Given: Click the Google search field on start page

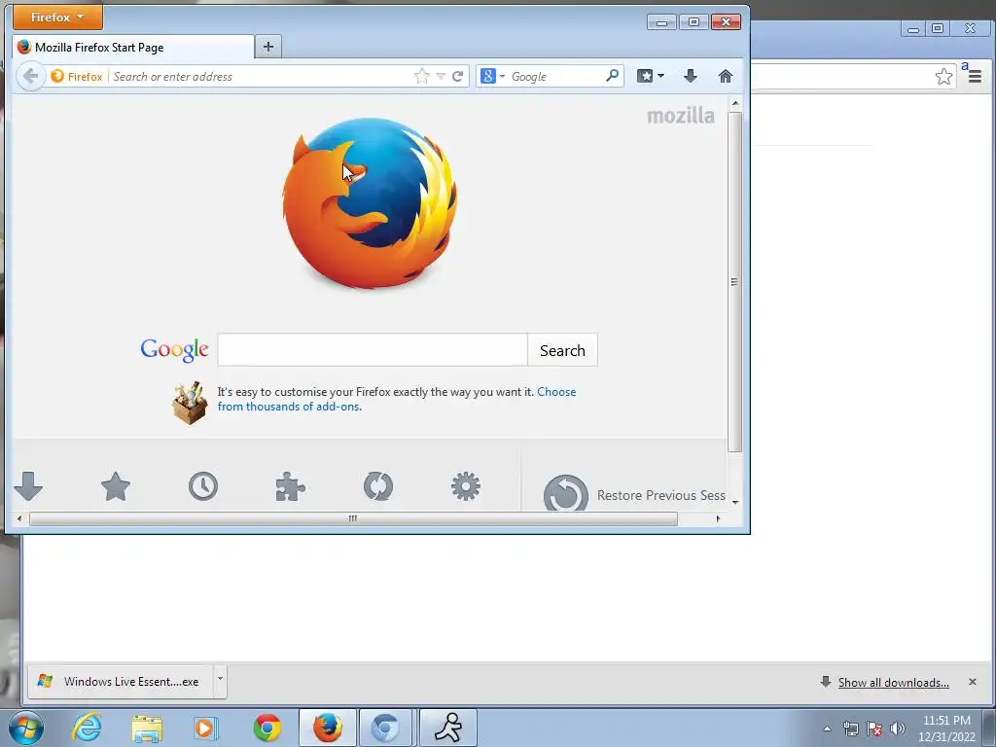Looking at the screenshot, I should pyautogui.click(x=373, y=350).
